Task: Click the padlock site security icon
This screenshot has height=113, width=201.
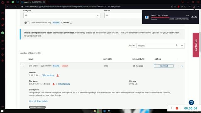Action: click(x=22, y=7)
